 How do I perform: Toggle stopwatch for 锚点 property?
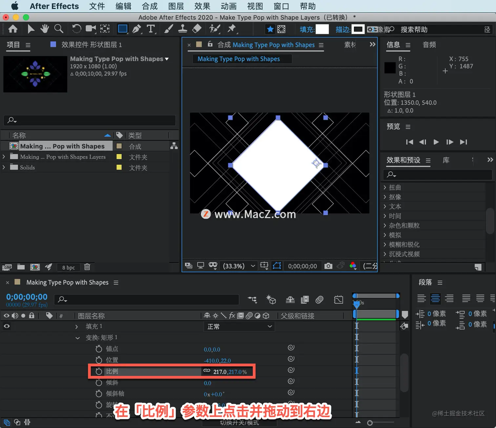pyautogui.click(x=99, y=349)
